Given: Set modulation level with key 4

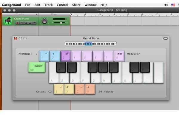Looking at the screenshot, I should [76, 56].
